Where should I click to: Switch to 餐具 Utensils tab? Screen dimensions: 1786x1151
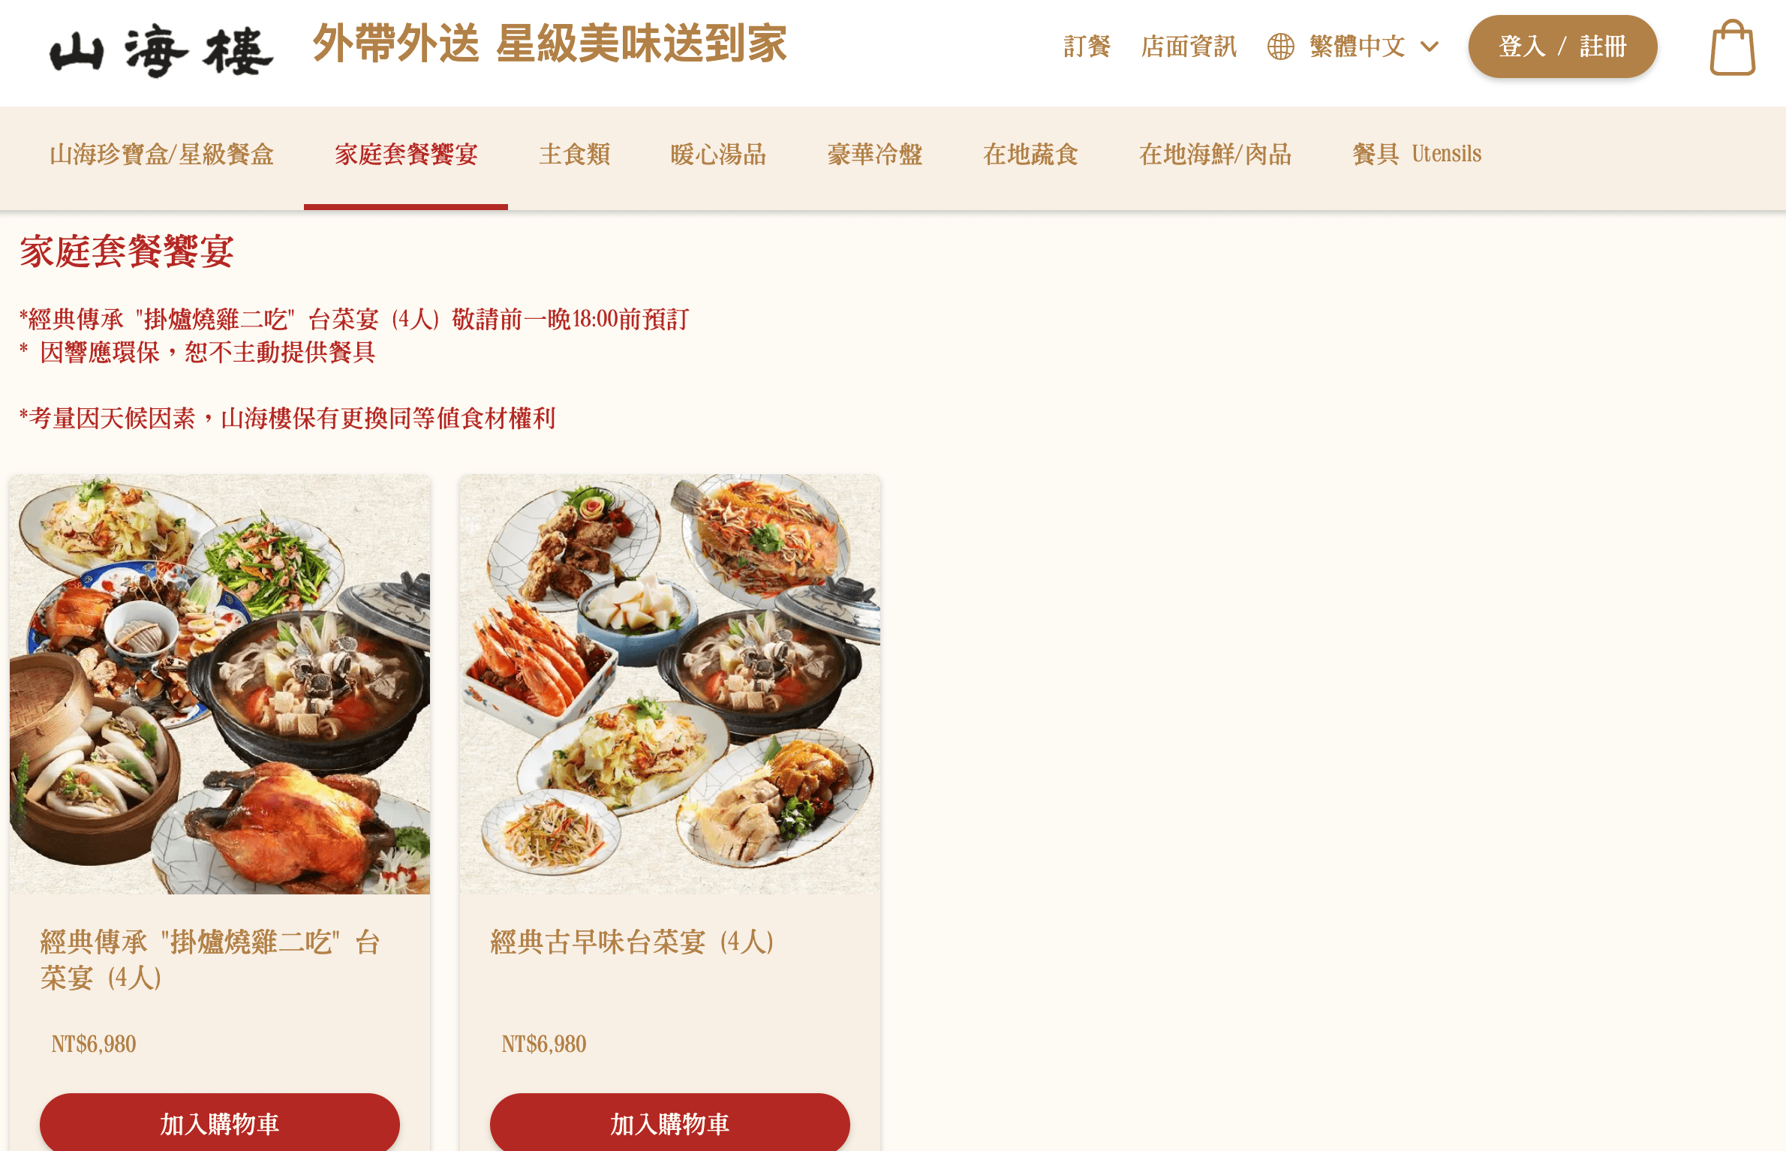coord(1417,155)
